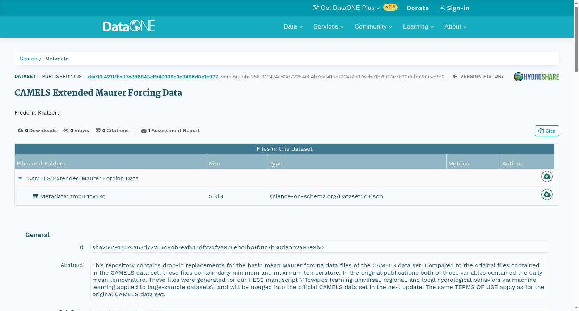Image resolution: width=579 pixels, height=311 pixels.
Task: Download the Metadata tmpui1cy2kc file
Action: pyautogui.click(x=547, y=194)
